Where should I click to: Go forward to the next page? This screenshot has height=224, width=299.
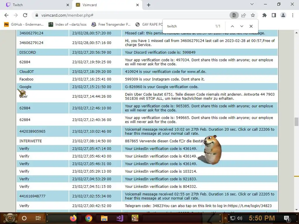coord(16,15)
